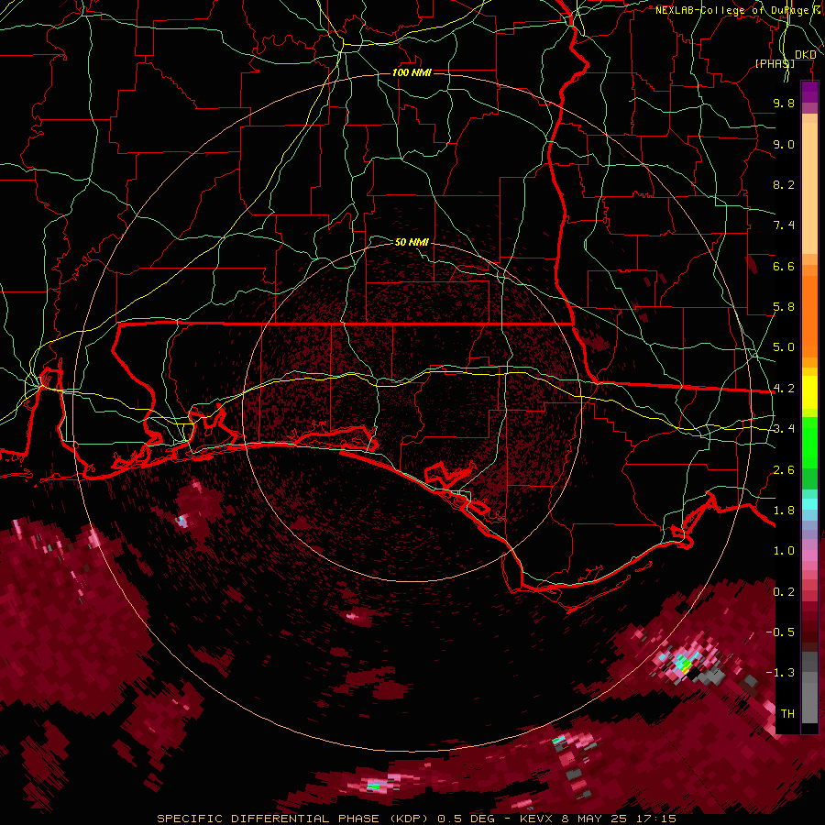The height and width of the screenshot is (825, 825).
Task: Click the 5.8 value on color scale
Action: coord(784,307)
